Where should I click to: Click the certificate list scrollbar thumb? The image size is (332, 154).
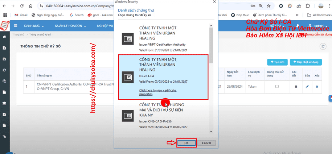pyautogui.click(x=211, y=45)
